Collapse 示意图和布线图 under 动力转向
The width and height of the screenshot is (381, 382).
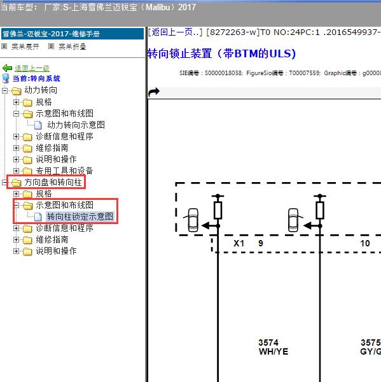pyautogui.click(x=16, y=113)
